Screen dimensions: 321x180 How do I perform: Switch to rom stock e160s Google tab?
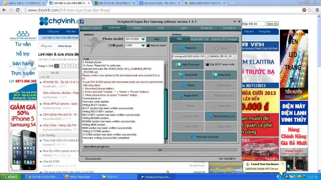click(160, 3)
